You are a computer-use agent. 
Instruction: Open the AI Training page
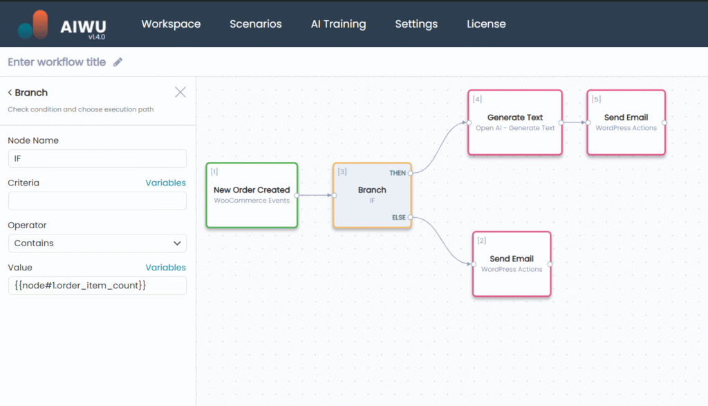pos(338,24)
